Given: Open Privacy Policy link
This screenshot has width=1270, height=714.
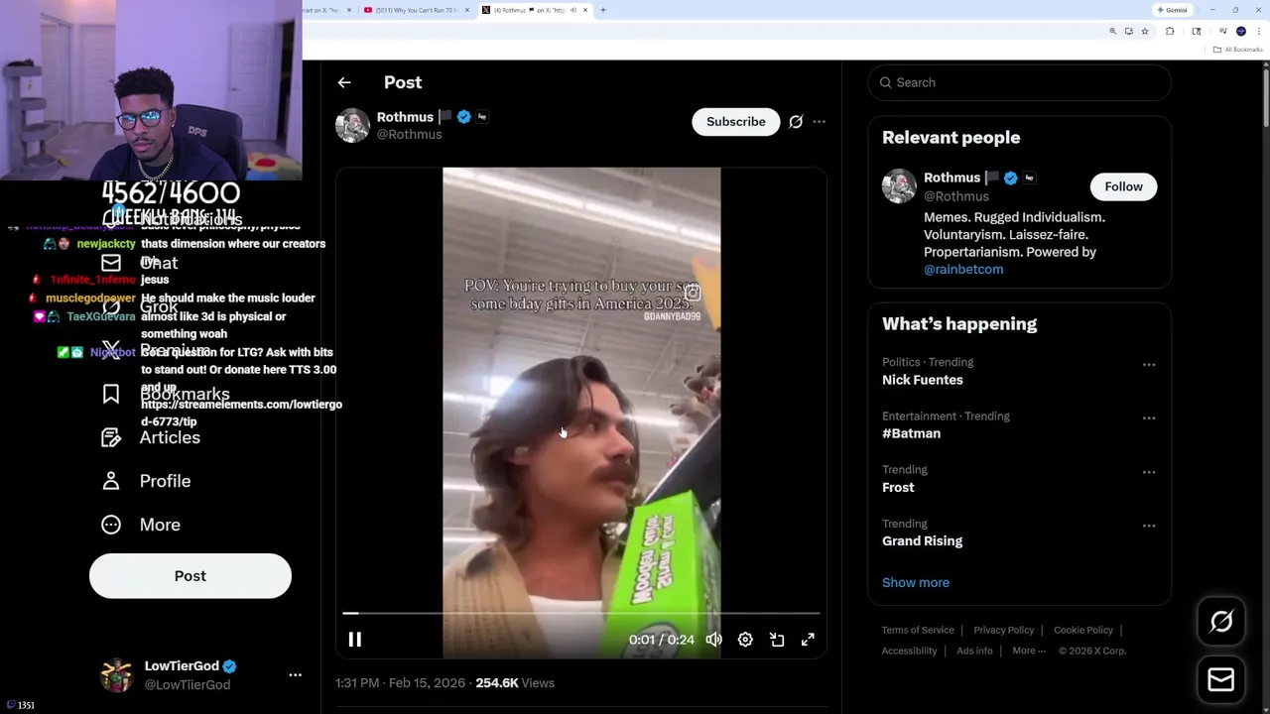Looking at the screenshot, I should 1003,631.
